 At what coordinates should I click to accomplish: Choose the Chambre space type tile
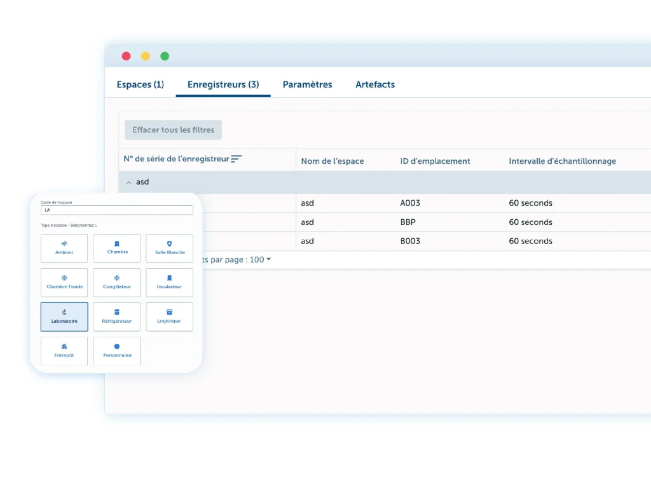point(117,248)
